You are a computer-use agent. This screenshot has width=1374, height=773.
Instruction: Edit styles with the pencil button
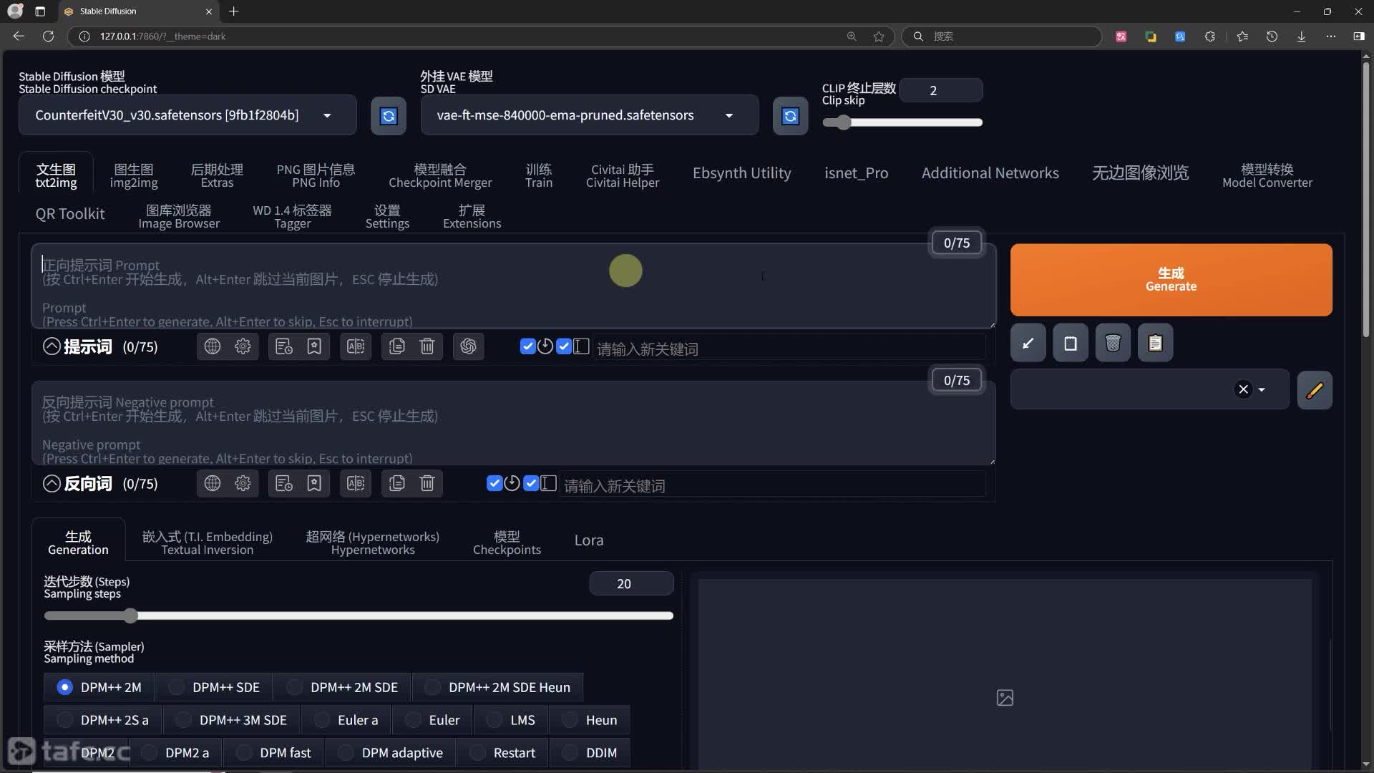tap(1315, 390)
